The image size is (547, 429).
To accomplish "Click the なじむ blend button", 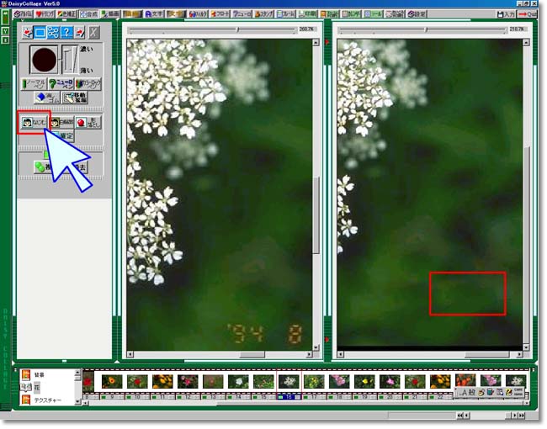I will [34, 123].
